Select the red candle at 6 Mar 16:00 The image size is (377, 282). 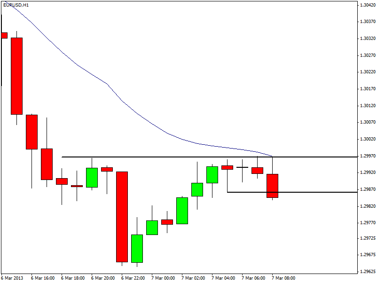pyautogui.click(x=31, y=132)
